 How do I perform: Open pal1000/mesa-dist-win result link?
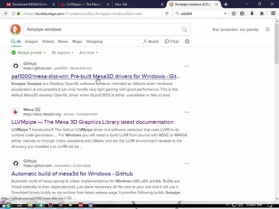[x=96, y=76]
